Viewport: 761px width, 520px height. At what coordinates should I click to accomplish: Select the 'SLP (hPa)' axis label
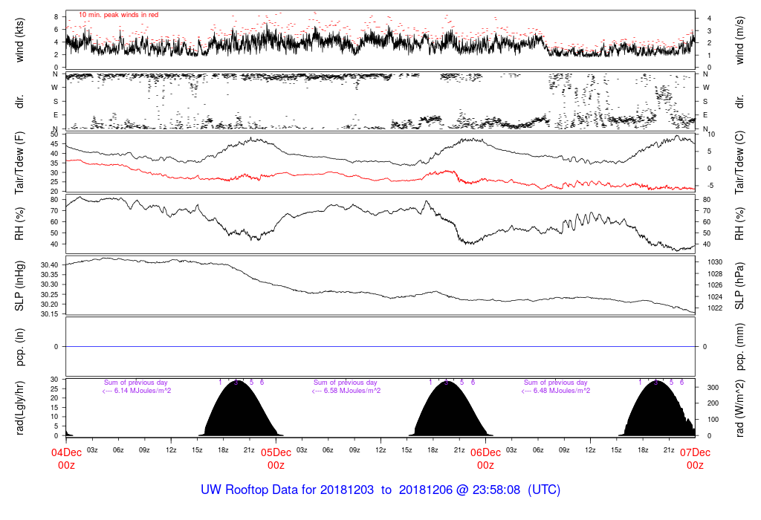pyautogui.click(x=739, y=287)
